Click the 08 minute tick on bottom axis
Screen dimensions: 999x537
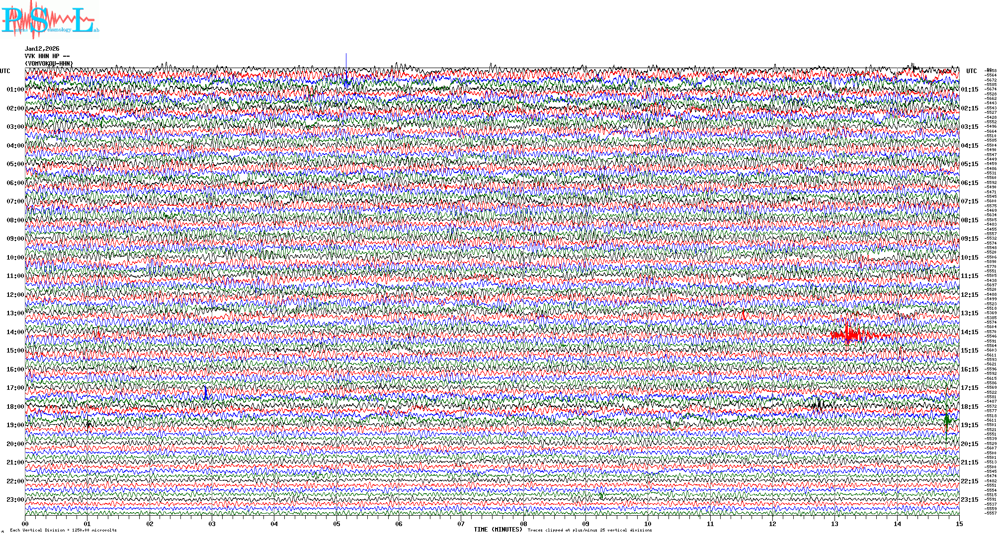[x=523, y=524]
